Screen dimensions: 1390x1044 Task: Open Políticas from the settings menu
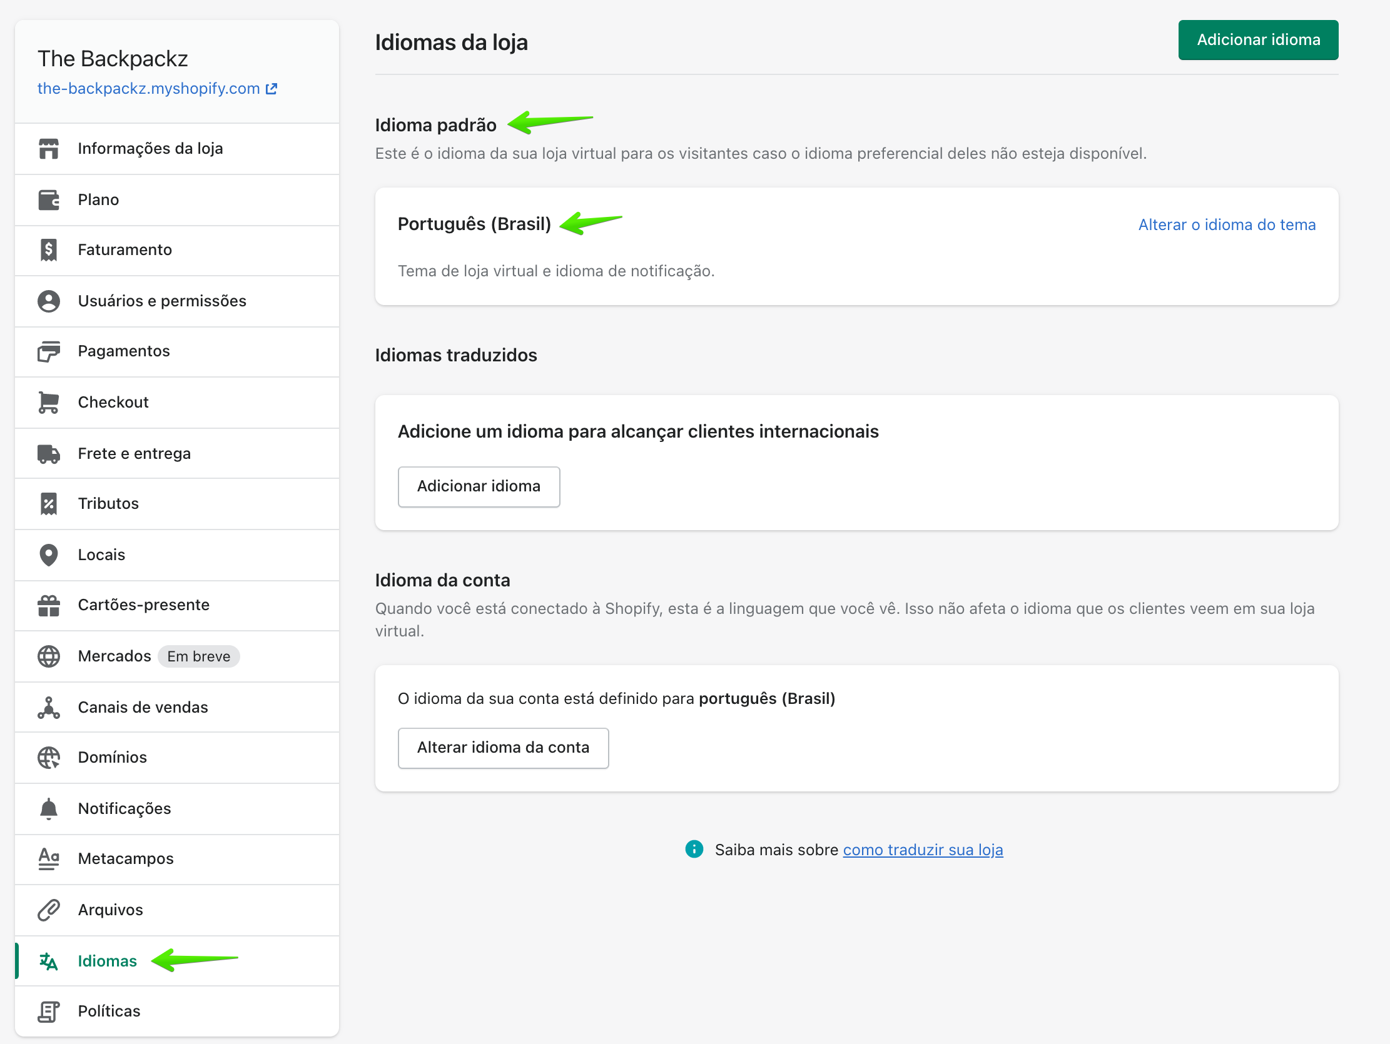tap(109, 1011)
